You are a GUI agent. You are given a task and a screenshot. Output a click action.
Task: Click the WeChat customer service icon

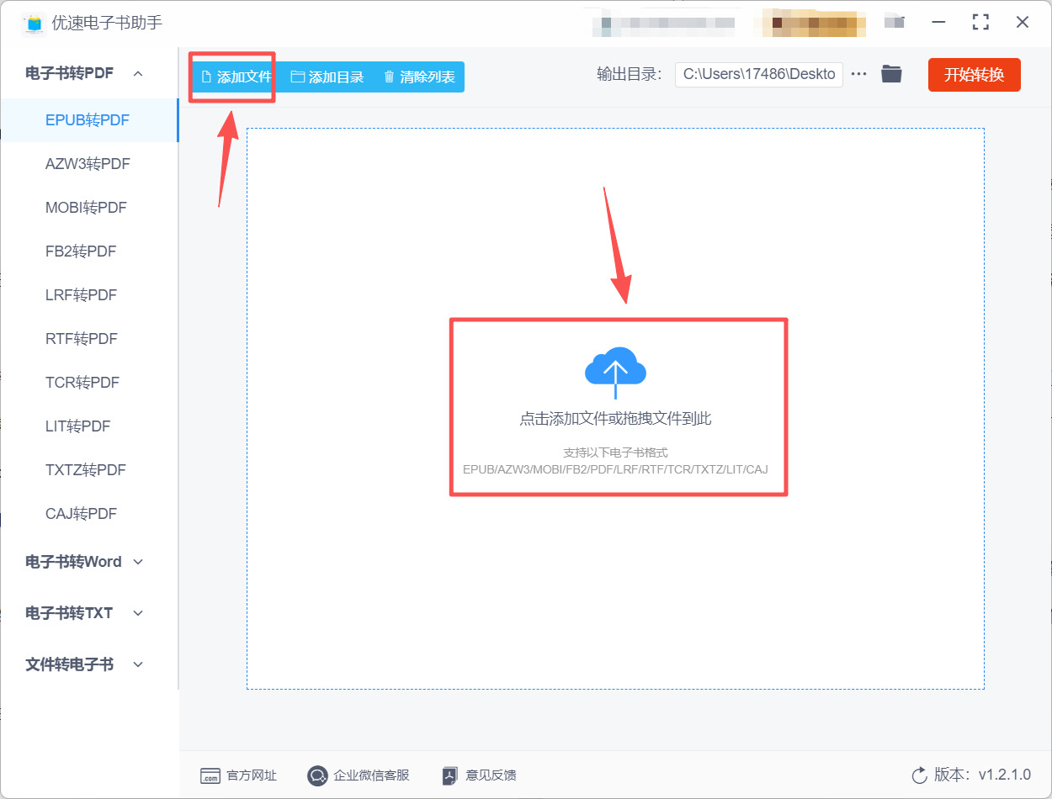317,775
